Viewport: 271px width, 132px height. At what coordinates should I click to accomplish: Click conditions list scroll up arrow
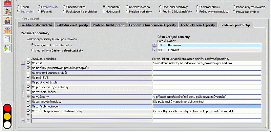point(23,63)
